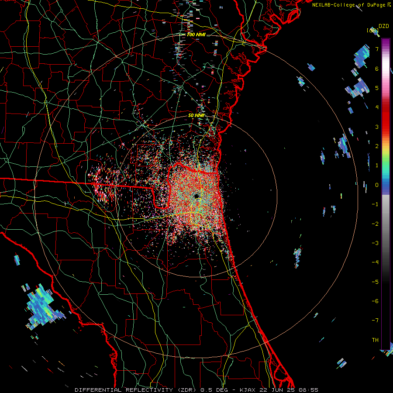393x393 pixels.
Task: Click the purple top of the ZDR color bar
Action: click(386, 42)
